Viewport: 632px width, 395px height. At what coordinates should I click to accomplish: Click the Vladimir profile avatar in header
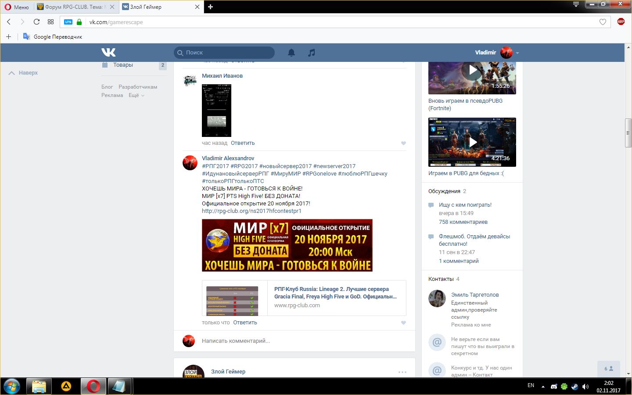(506, 52)
